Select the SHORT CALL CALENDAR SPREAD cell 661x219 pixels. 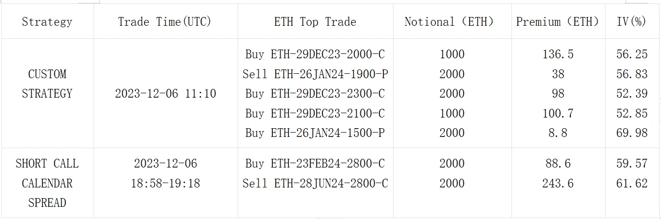(47, 183)
